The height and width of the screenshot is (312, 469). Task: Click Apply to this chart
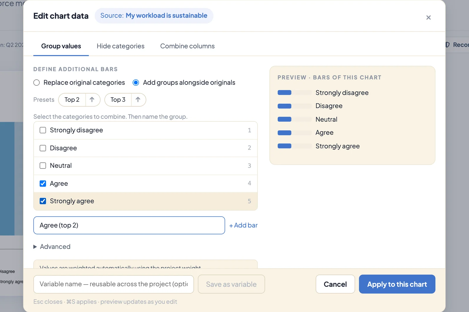397,284
